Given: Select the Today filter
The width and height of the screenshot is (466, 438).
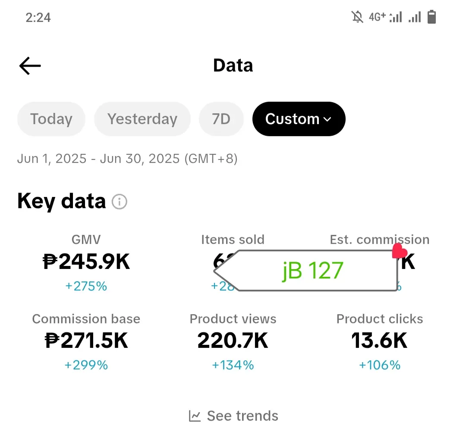Looking at the screenshot, I should (51, 119).
